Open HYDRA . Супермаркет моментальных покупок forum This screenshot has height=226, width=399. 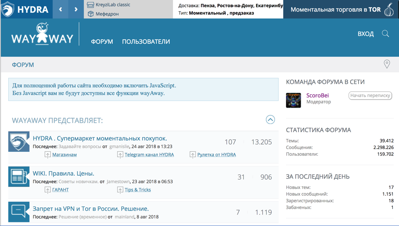point(100,138)
